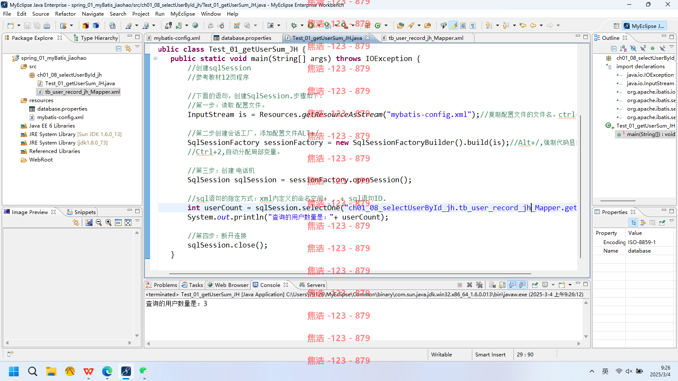
Task: Toggle Block Selection Mode icon
Action: [x=463, y=25]
